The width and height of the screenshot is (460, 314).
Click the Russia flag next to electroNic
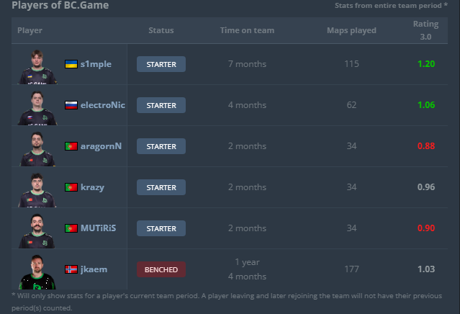tap(71, 105)
